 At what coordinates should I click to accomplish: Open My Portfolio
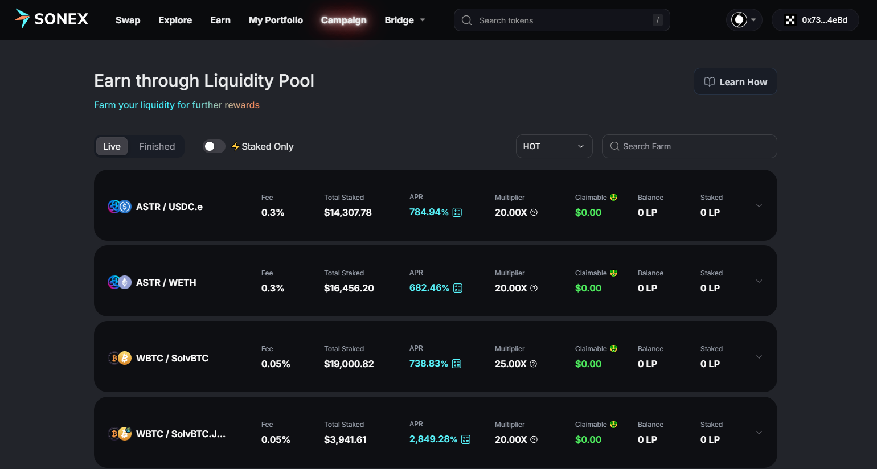[276, 20]
